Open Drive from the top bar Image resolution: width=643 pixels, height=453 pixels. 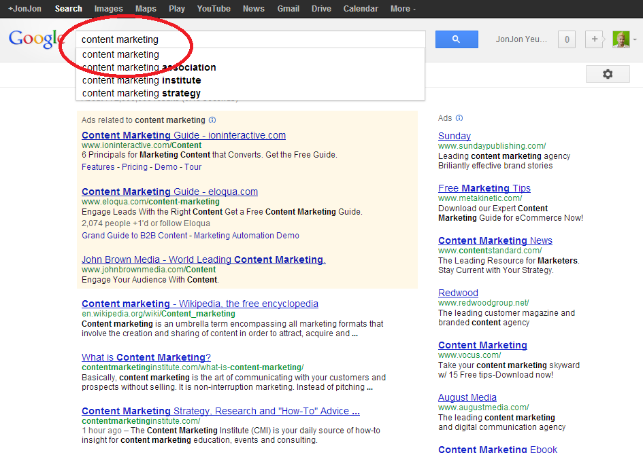[x=321, y=9]
